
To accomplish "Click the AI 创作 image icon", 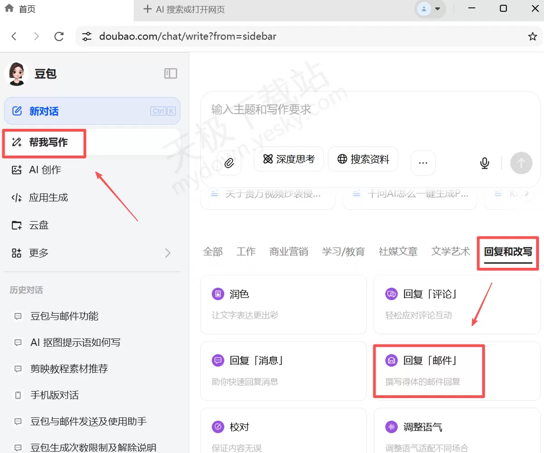I will (x=17, y=170).
